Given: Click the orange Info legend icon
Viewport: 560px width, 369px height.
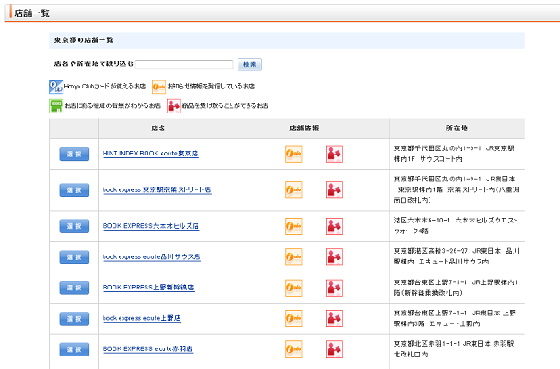Looking at the screenshot, I should 159,87.
